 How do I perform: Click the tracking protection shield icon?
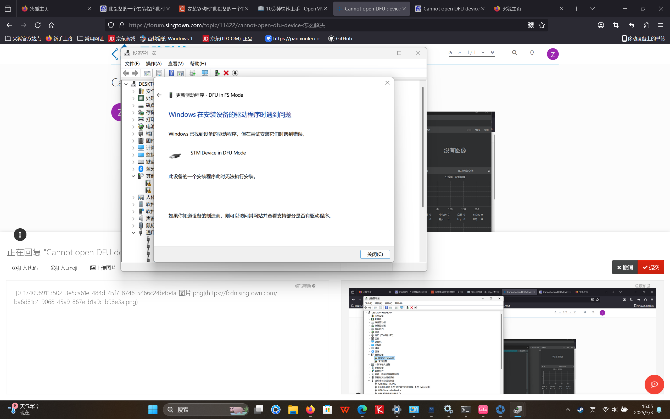click(111, 25)
